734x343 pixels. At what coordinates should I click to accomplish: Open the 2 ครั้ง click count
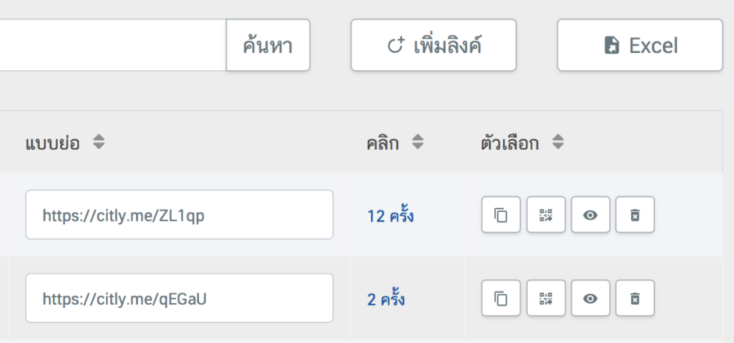(x=387, y=299)
